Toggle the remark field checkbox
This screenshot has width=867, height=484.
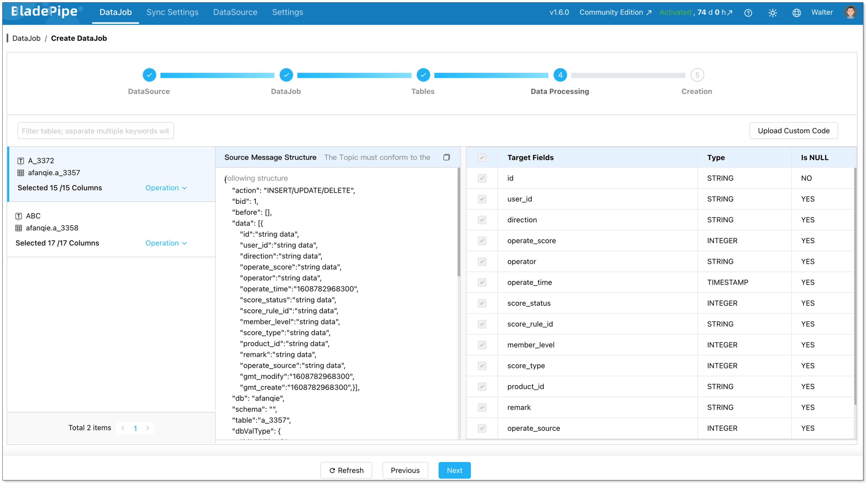click(482, 407)
